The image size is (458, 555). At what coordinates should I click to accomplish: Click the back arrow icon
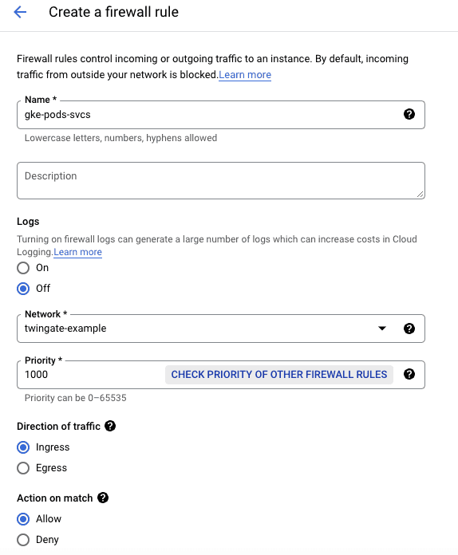20,12
